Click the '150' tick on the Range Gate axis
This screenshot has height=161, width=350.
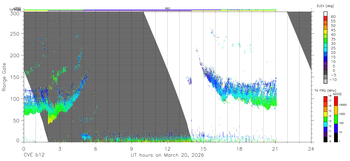tap(15, 77)
